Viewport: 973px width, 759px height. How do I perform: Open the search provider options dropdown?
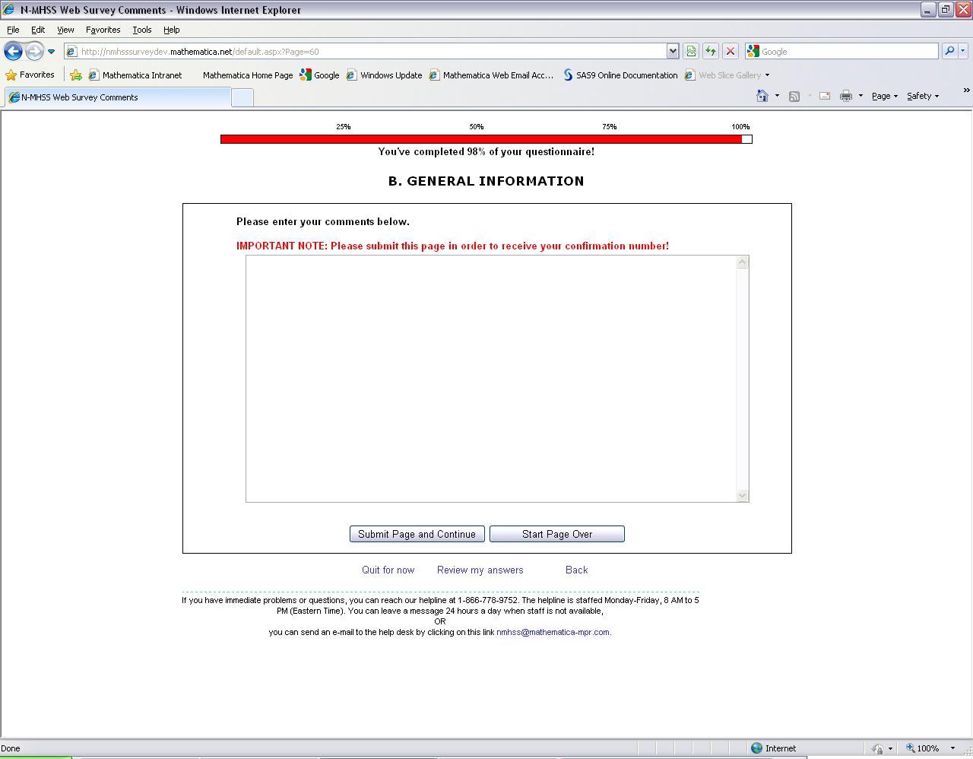click(963, 51)
